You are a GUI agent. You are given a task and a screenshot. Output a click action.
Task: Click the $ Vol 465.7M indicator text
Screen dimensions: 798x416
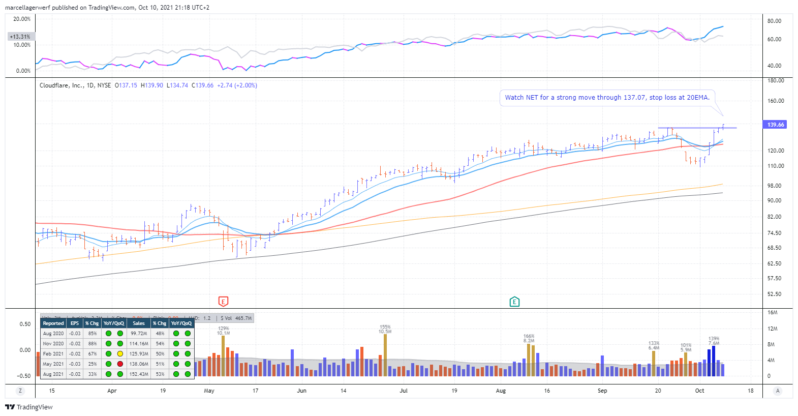[236, 318]
